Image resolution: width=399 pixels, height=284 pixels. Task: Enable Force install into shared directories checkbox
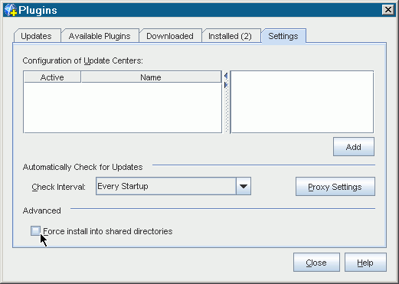(x=35, y=230)
